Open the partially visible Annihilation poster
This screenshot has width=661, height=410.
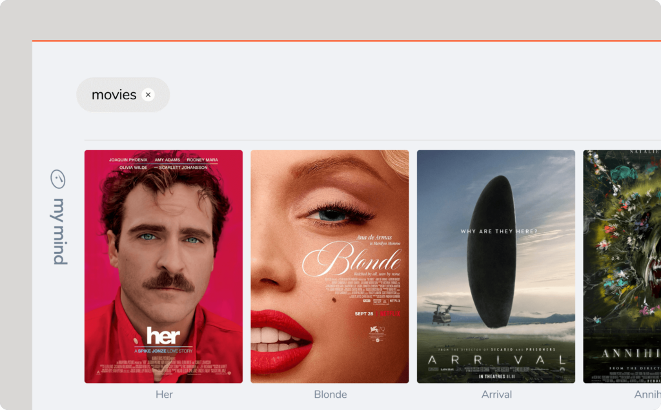(x=622, y=266)
